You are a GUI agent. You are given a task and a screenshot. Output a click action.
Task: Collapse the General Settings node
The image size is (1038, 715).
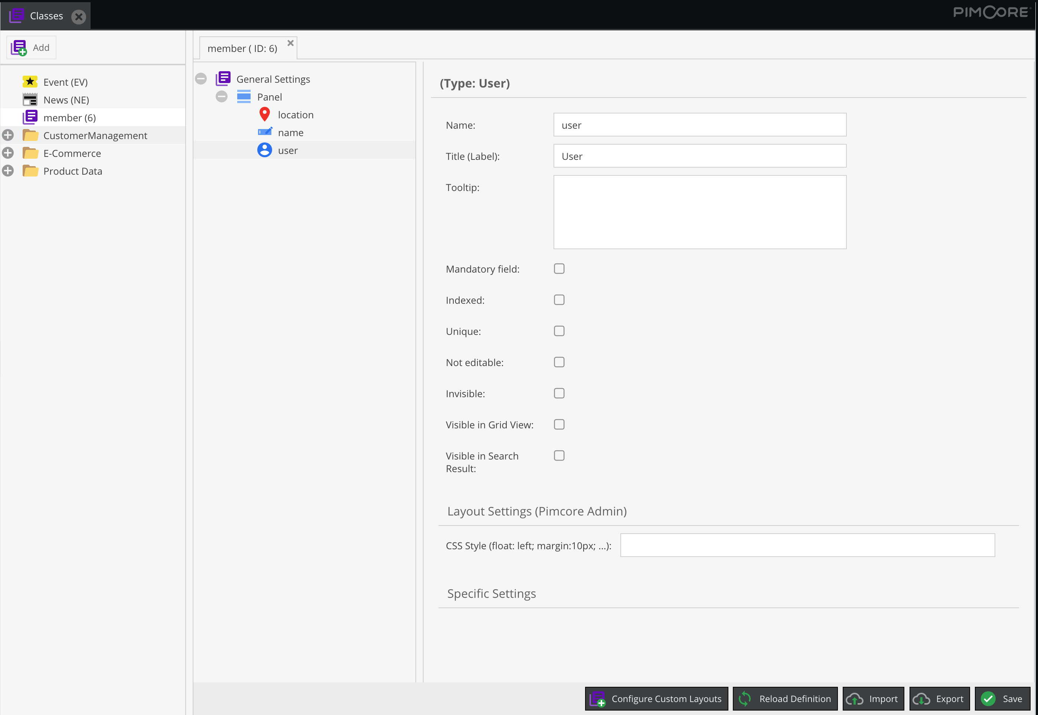pyautogui.click(x=200, y=78)
